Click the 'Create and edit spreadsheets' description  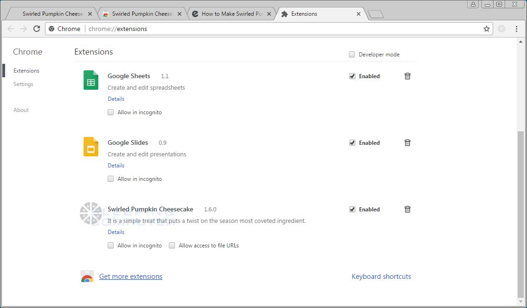coord(146,88)
